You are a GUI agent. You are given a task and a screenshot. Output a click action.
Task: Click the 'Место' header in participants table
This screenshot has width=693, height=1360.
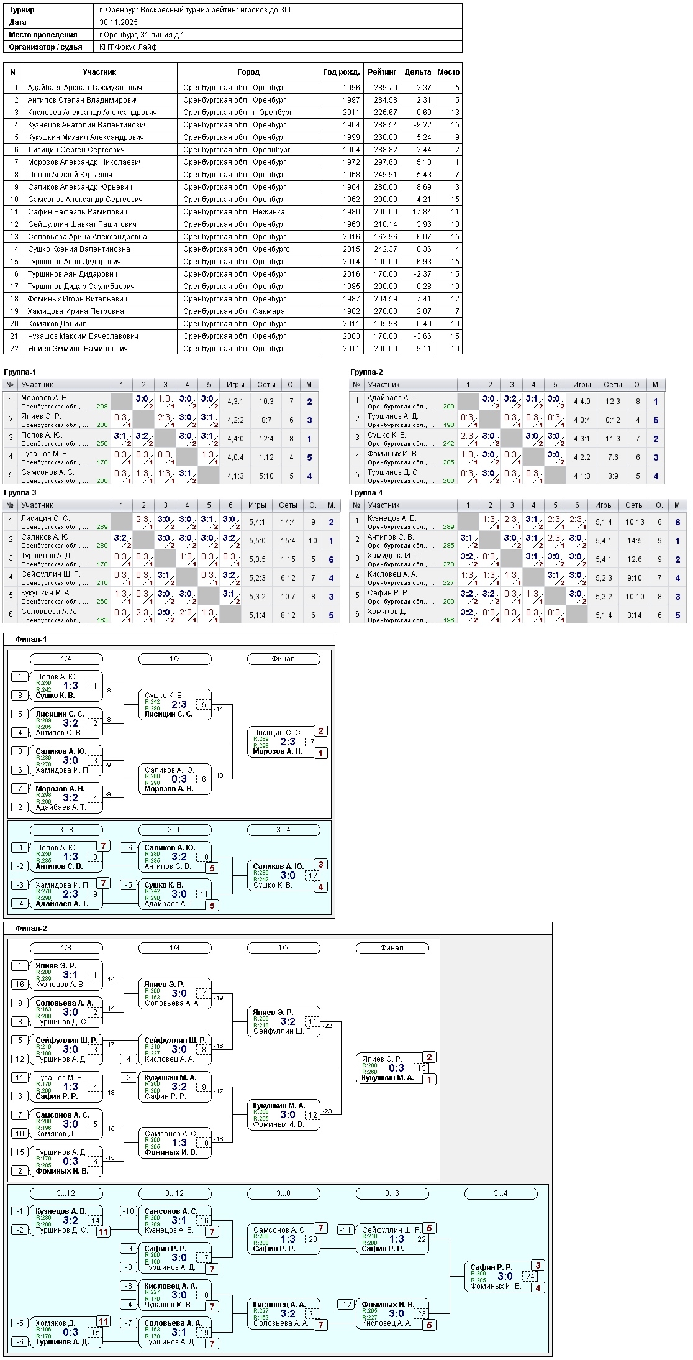pyautogui.click(x=448, y=72)
